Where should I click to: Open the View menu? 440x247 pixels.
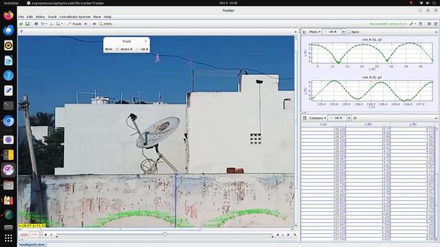click(x=97, y=16)
